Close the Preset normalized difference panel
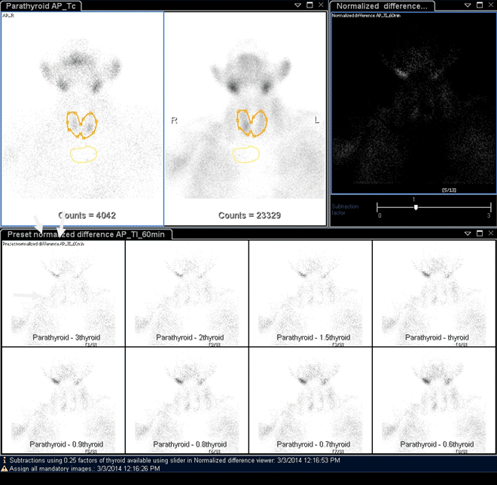 click(489, 234)
